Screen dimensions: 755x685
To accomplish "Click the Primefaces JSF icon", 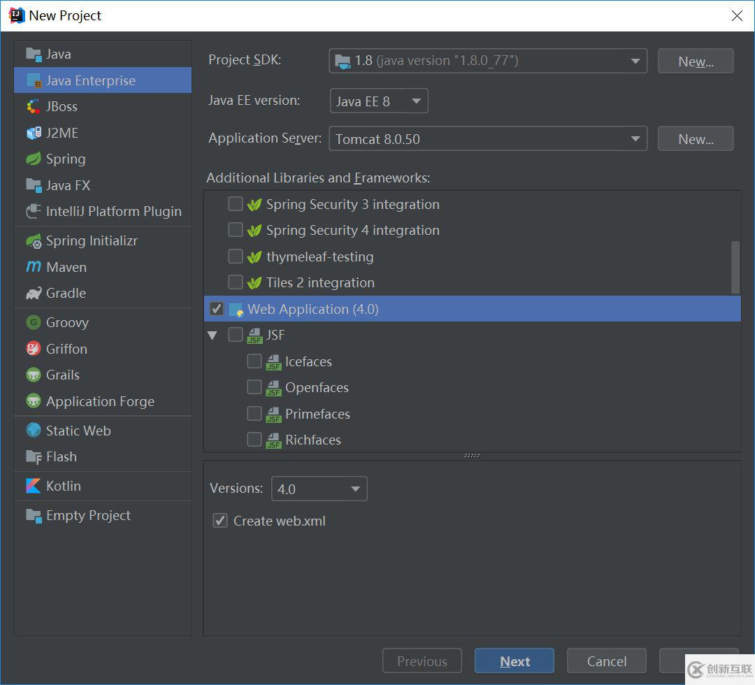I will click(273, 414).
